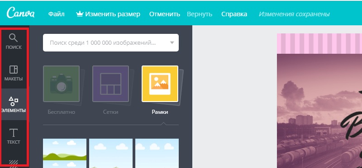Click the pink striped header of the design
362x168 pixels.
pos(319,43)
